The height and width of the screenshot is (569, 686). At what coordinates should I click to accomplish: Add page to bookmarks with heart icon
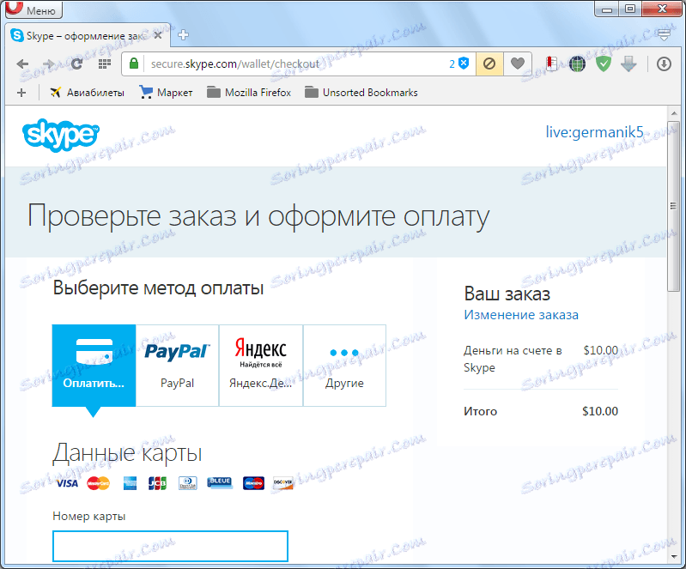518,64
